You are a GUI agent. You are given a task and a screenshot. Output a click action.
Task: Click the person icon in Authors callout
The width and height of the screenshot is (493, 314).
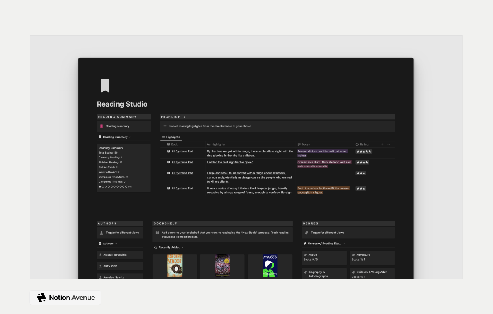coord(101,233)
